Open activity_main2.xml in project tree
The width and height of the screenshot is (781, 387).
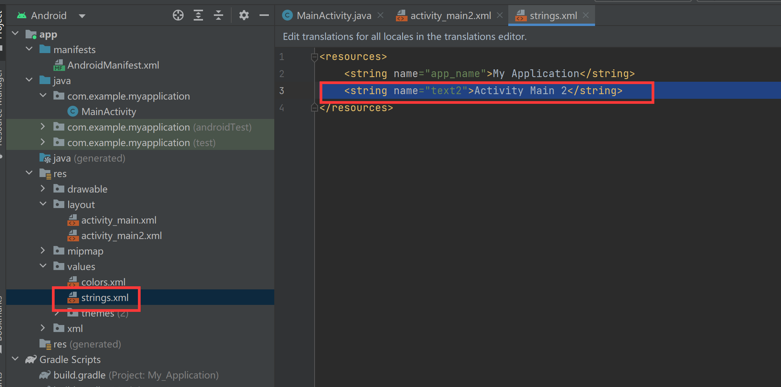[121, 236]
